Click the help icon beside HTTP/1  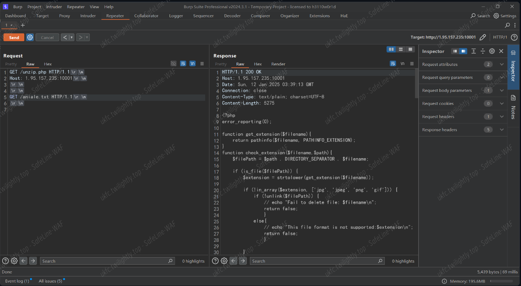pyautogui.click(x=514, y=37)
